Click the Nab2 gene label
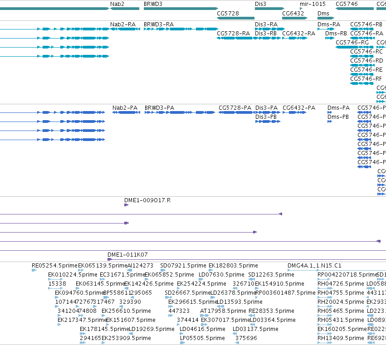Image resolution: width=386 pixels, height=345 pixels. tap(117, 4)
